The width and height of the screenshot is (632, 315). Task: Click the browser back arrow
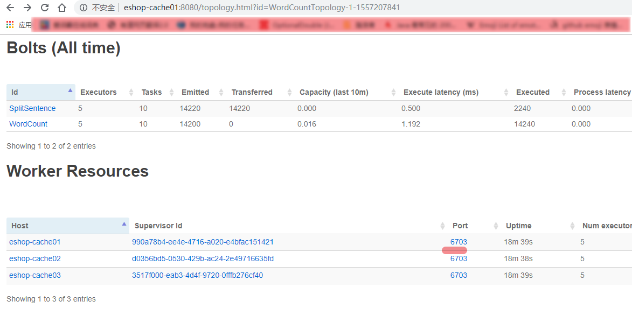pyautogui.click(x=10, y=8)
